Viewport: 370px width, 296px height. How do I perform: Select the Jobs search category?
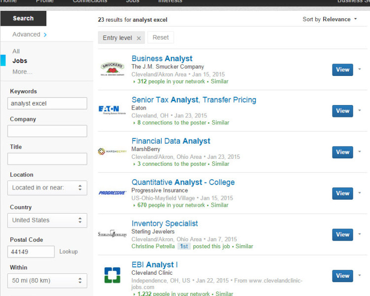coord(20,61)
